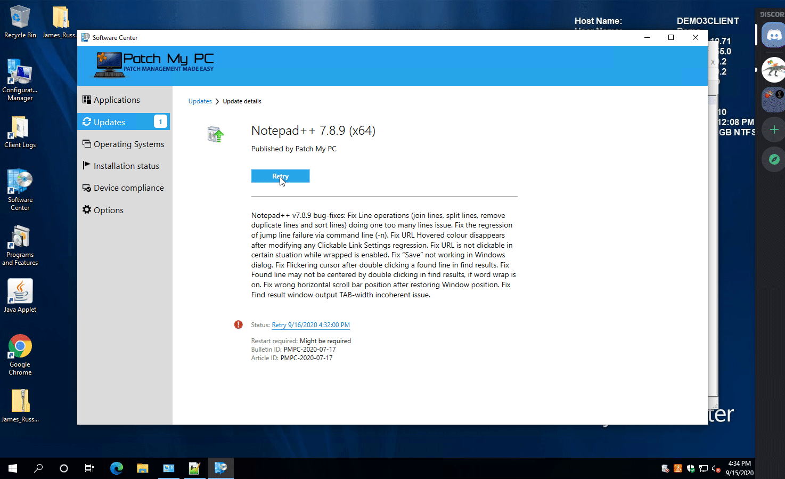Click the Operating Systems windows icon

(87, 144)
